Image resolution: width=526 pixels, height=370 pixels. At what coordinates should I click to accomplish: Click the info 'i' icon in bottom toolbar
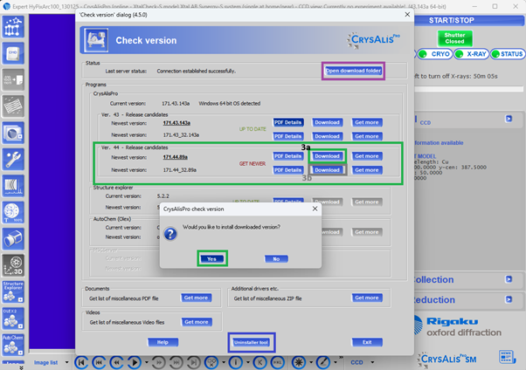[x=236, y=362]
